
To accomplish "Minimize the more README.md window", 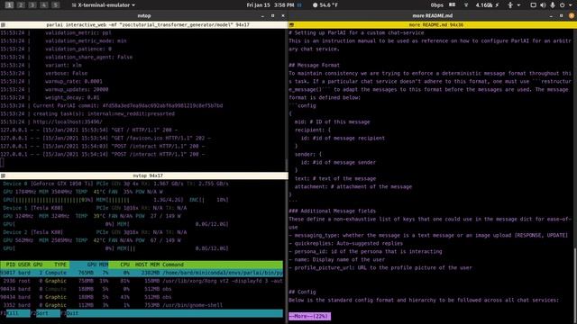I will coord(551,16).
